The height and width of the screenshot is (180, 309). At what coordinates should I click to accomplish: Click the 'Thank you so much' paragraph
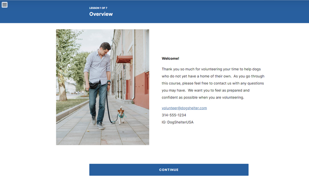point(213,83)
